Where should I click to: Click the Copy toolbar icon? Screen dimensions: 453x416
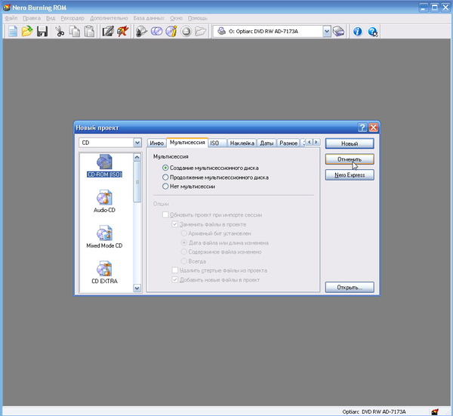click(x=75, y=31)
